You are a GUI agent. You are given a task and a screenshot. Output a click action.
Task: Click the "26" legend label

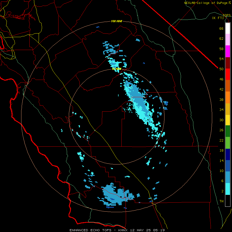coord(221,130)
